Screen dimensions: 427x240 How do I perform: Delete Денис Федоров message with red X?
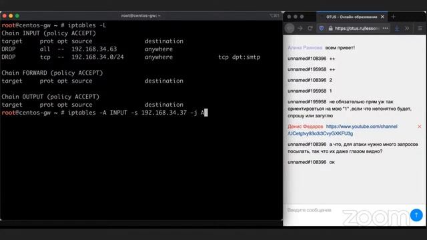coord(420,127)
